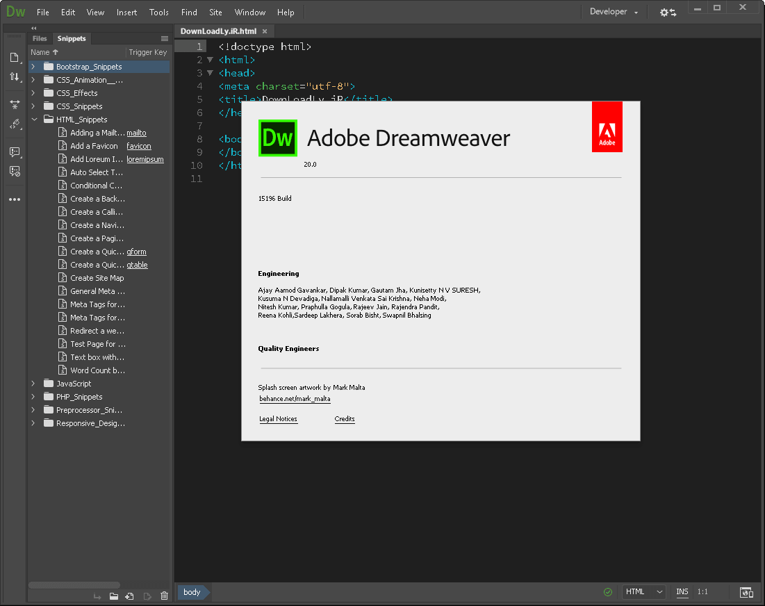The height and width of the screenshot is (606, 765).
Task: Open the Legal Notices link
Action: (278, 419)
